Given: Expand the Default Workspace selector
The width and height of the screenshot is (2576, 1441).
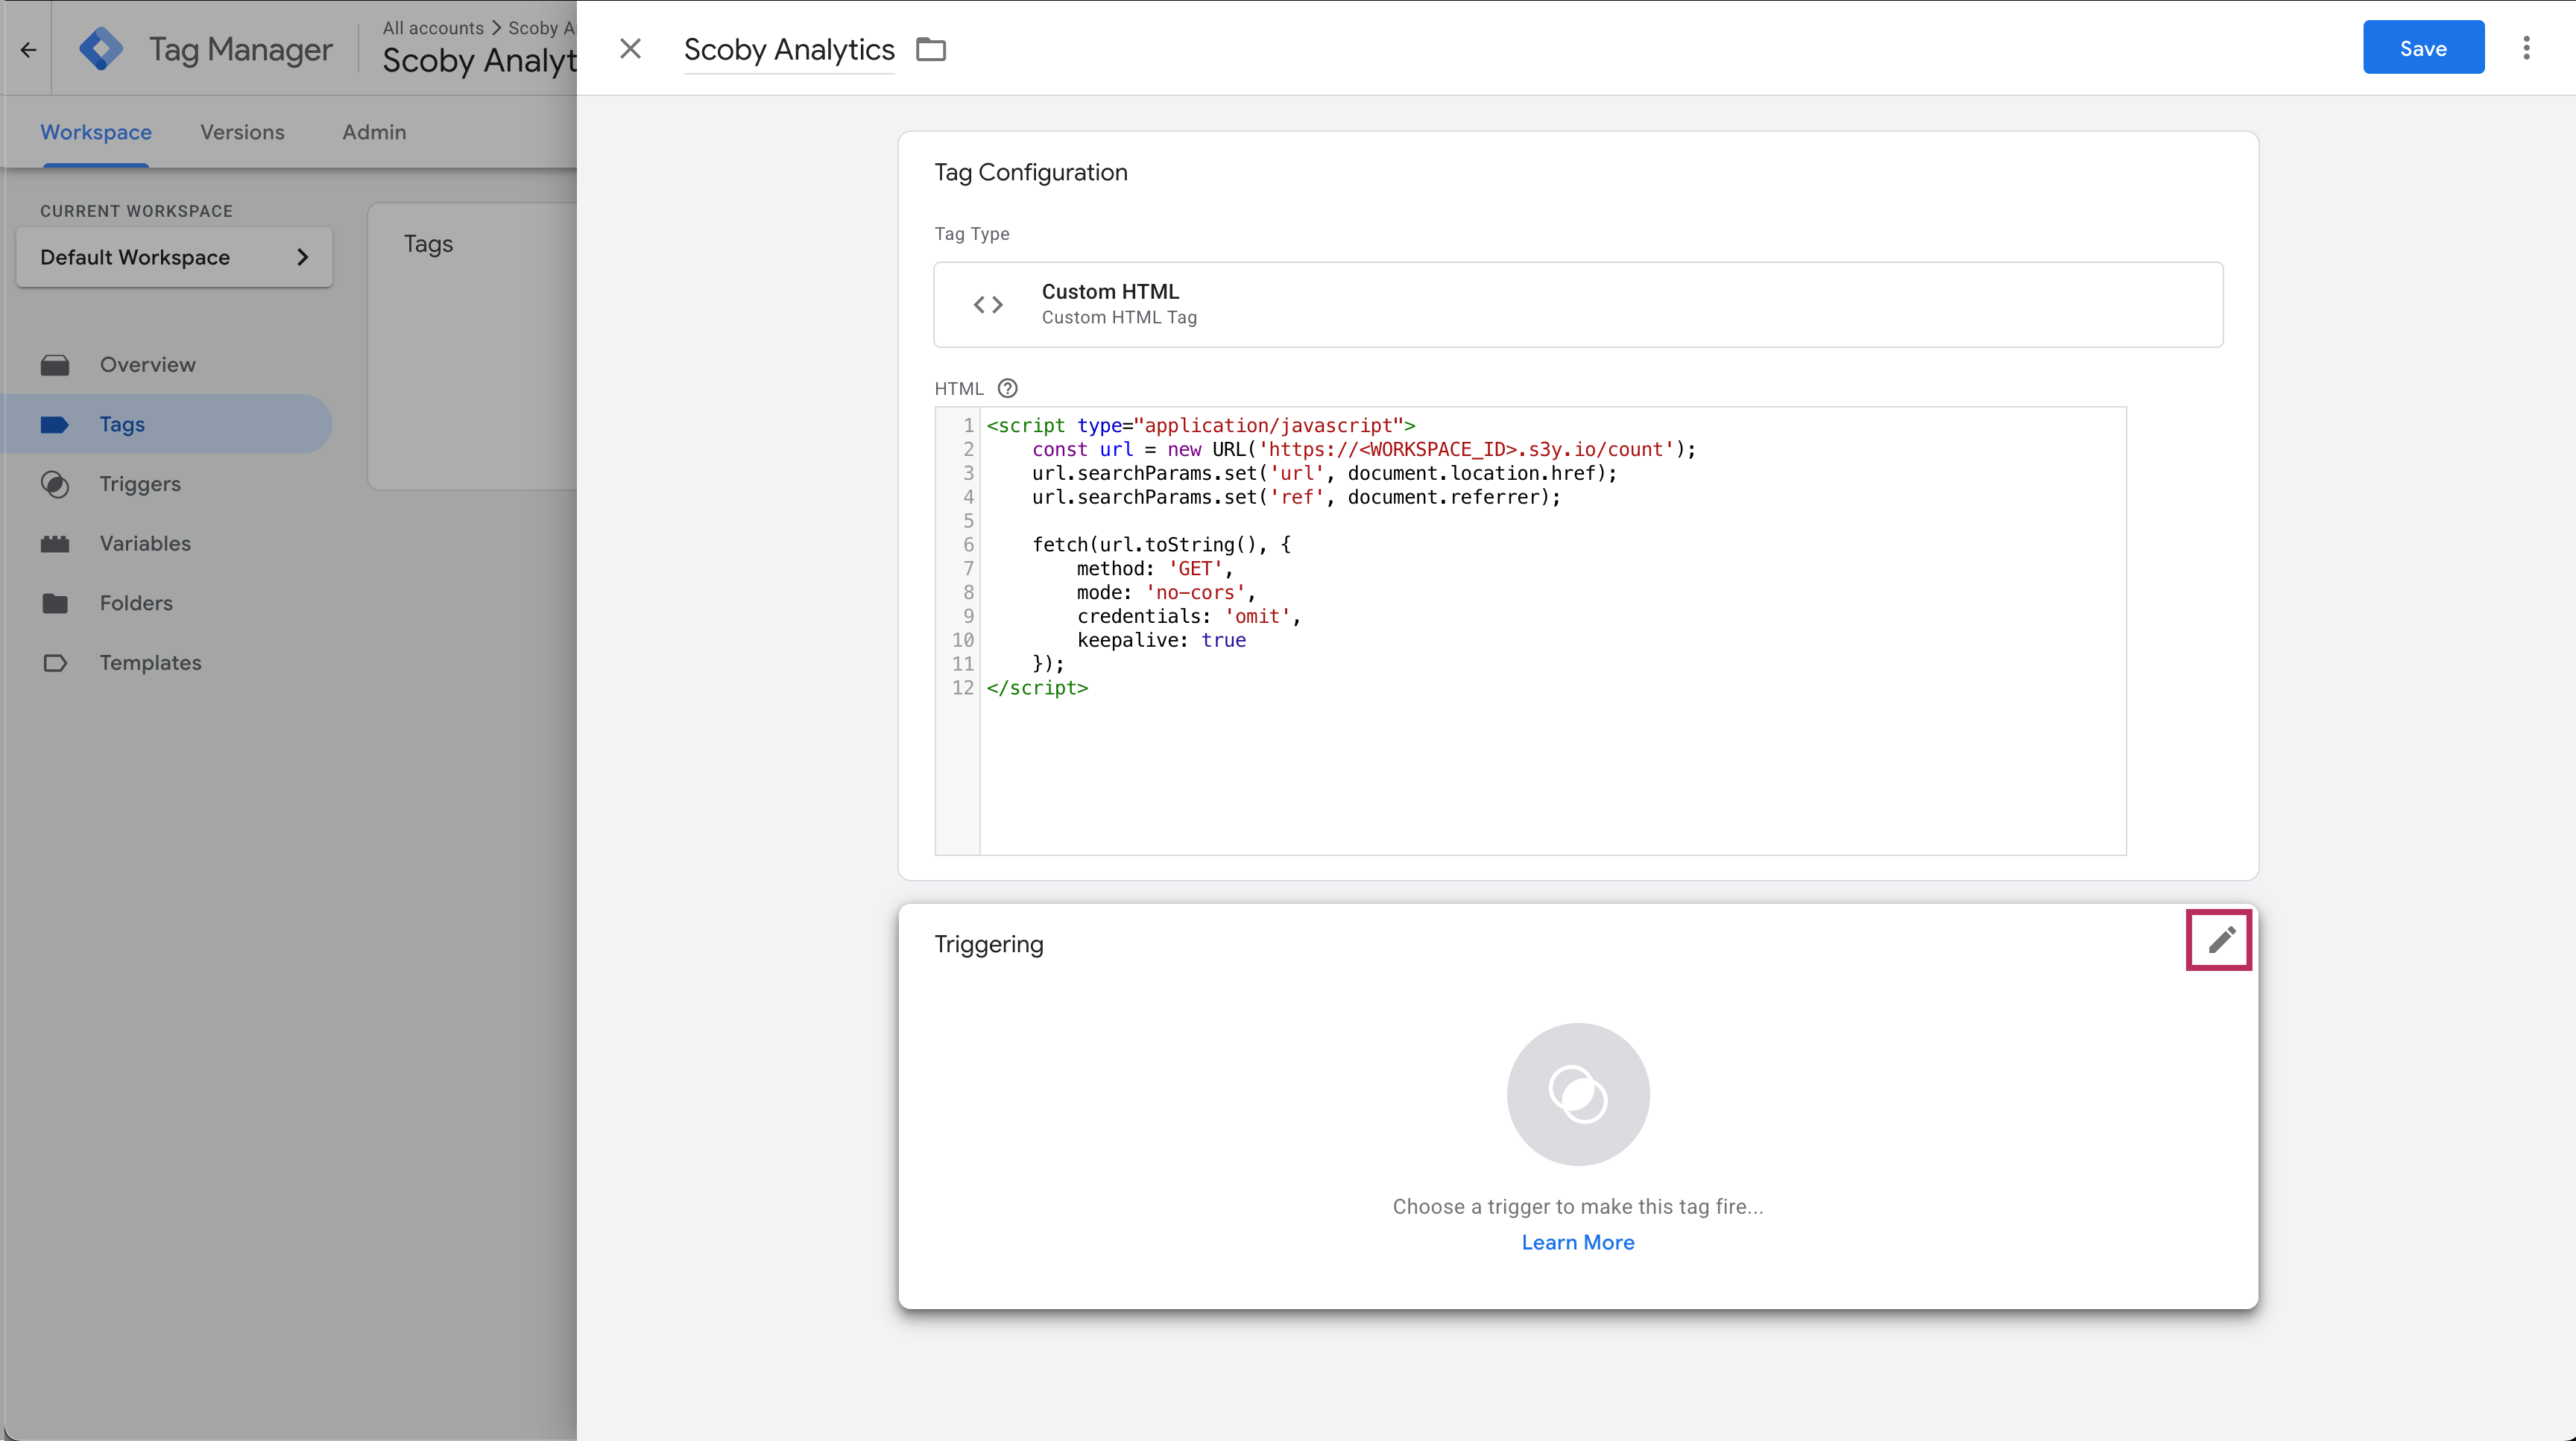Looking at the screenshot, I should click(x=174, y=258).
